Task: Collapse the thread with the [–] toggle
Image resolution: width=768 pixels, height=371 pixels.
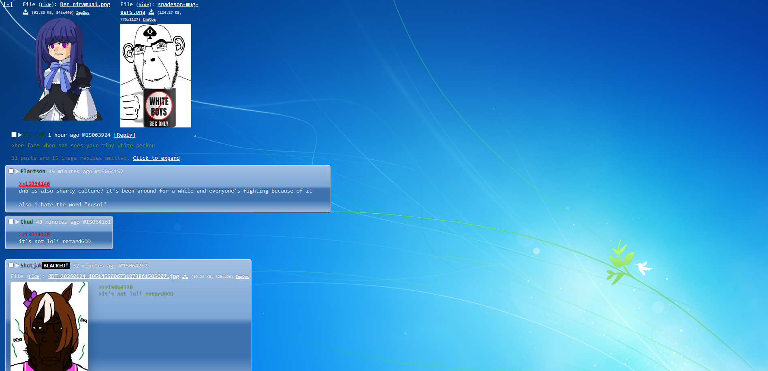Action: [x=8, y=4]
